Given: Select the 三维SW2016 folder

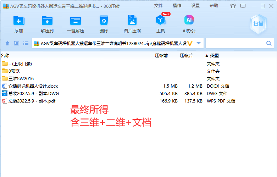Looking at the screenshot, I should pos(21,78).
